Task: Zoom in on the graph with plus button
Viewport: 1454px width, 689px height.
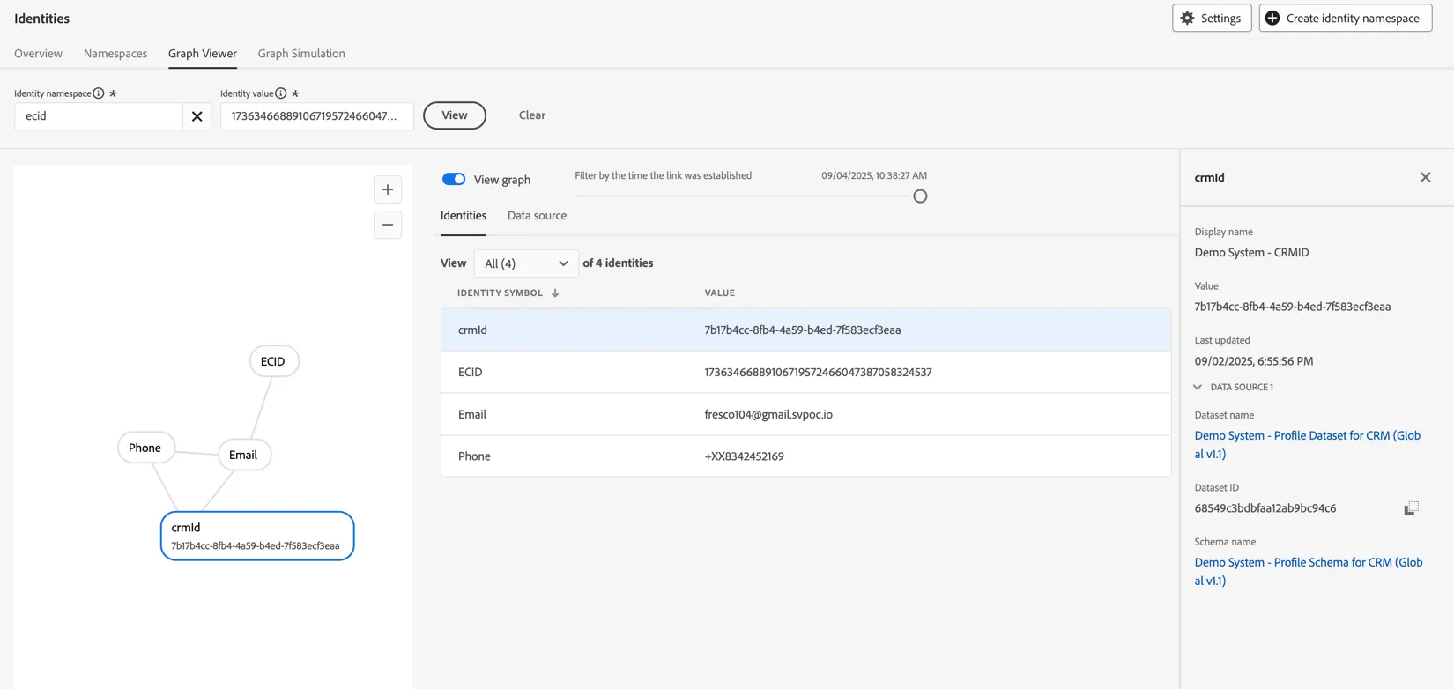Action: (x=388, y=189)
